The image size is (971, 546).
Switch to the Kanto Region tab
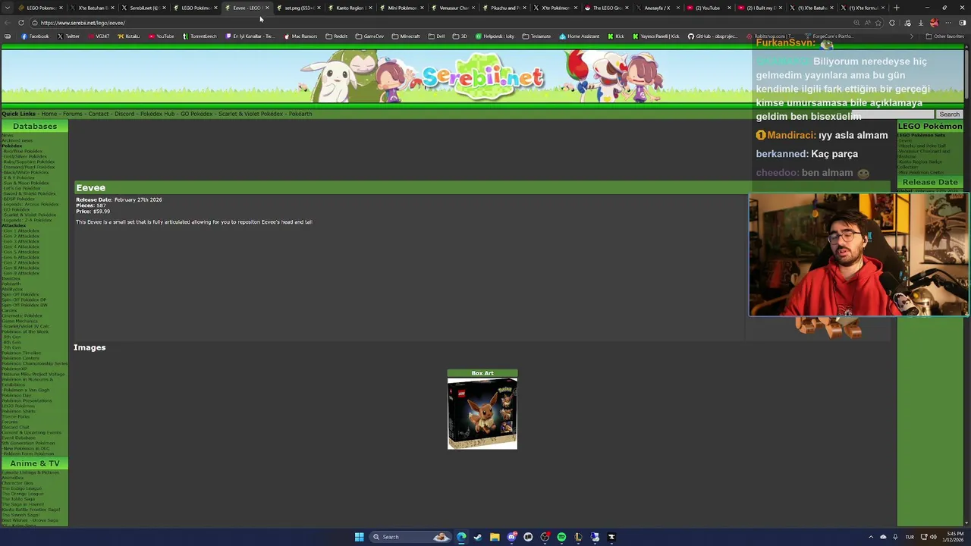pyautogui.click(x=350, y=8)
